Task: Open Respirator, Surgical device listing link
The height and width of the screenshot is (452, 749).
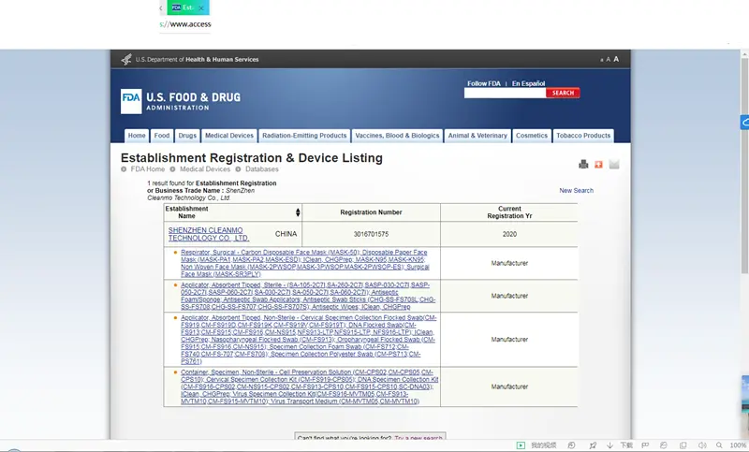Action: [305, 263]
